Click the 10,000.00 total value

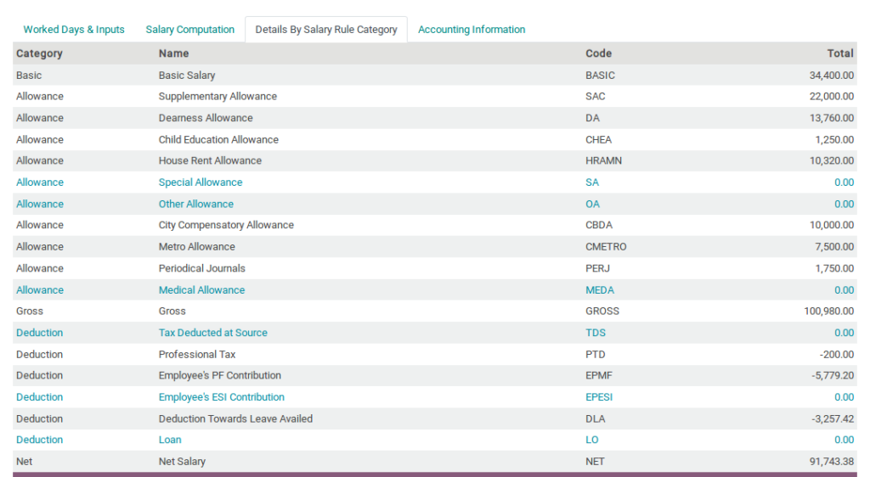(832, 225)
